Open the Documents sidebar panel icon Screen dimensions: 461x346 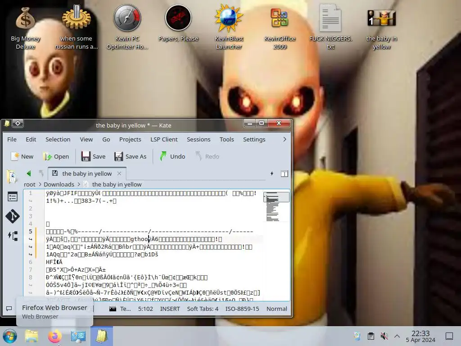tap(12, 177)
